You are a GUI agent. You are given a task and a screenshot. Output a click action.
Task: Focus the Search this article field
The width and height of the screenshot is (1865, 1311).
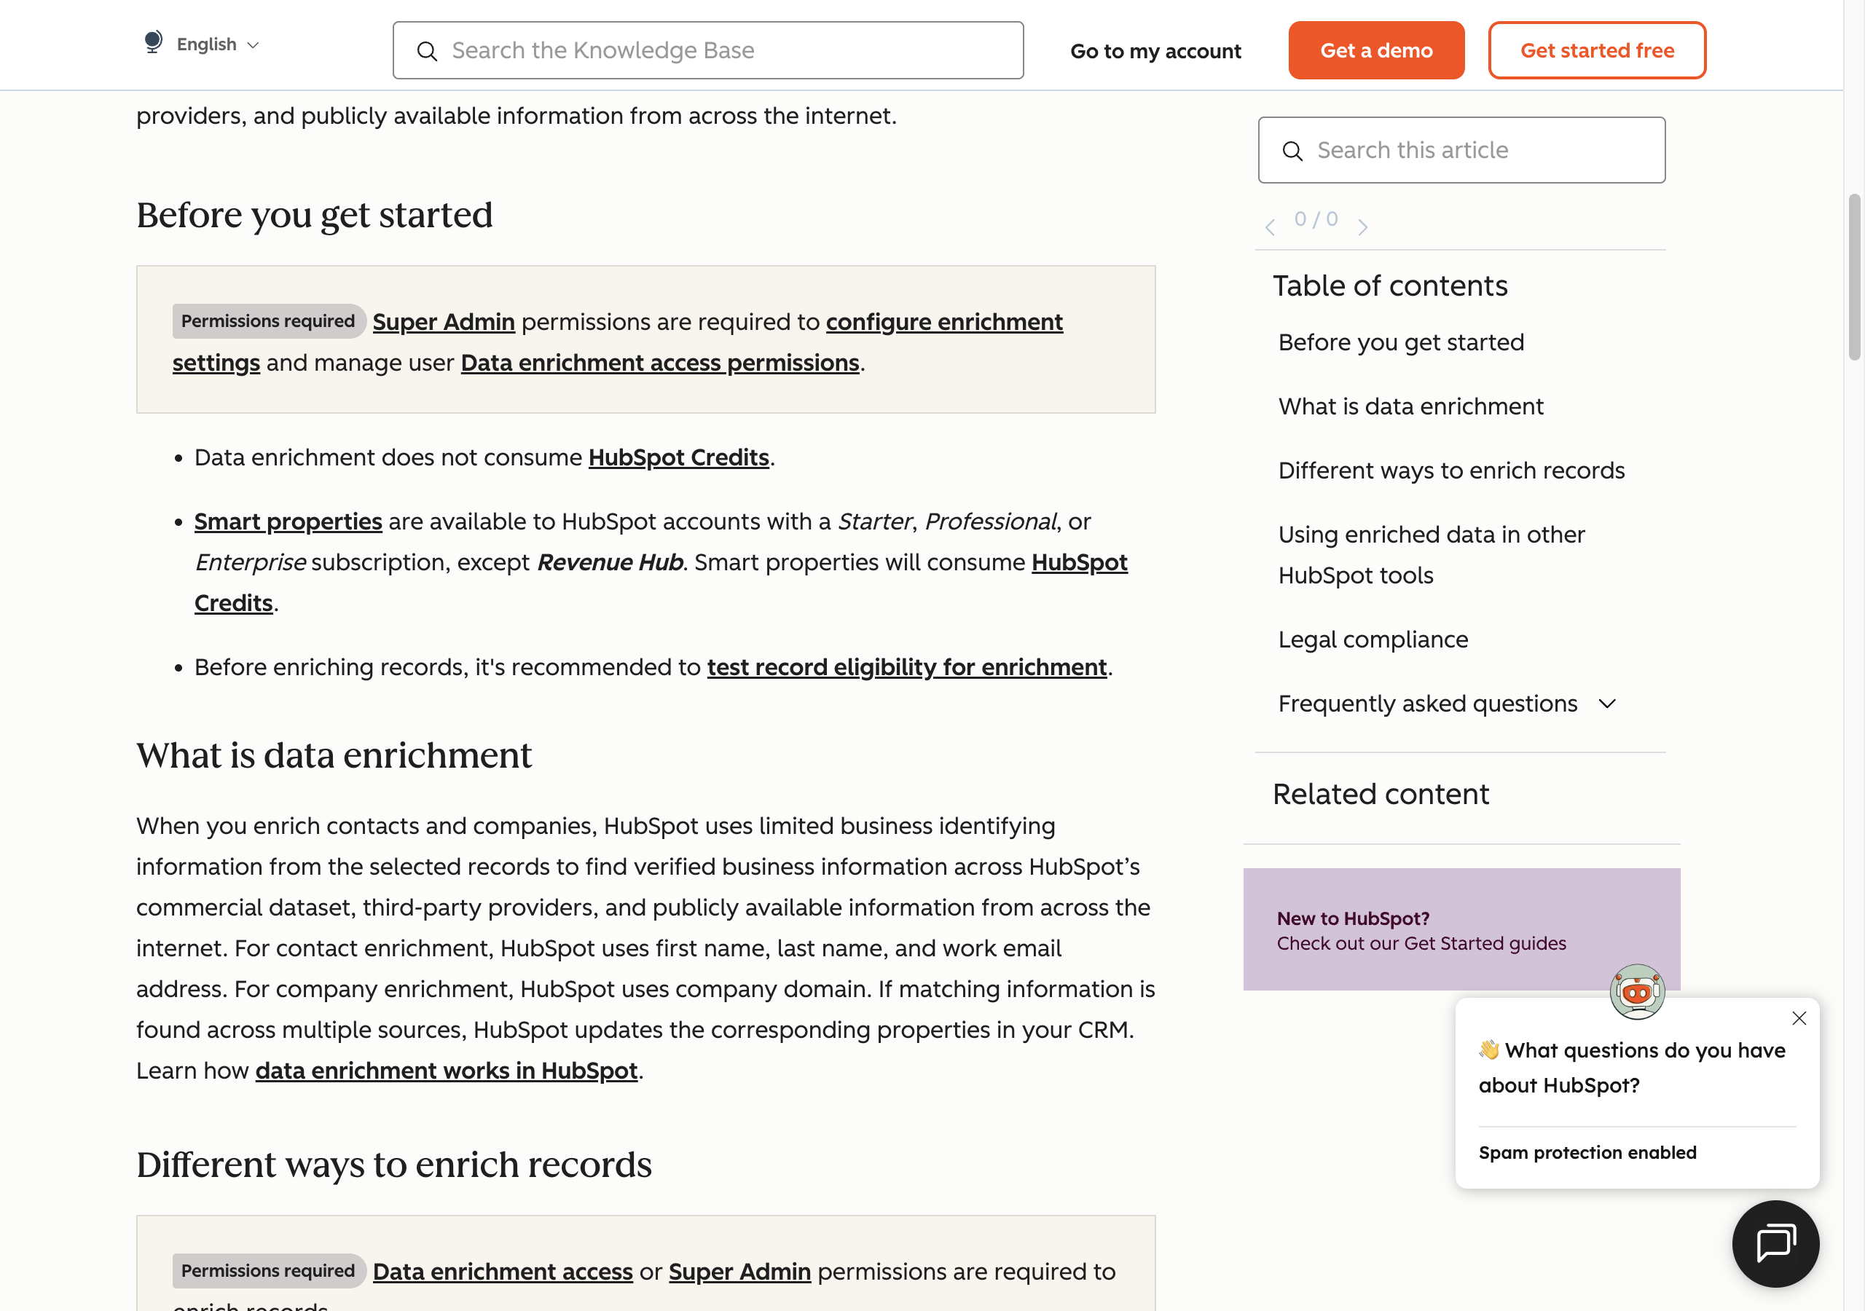point(1461,150)
